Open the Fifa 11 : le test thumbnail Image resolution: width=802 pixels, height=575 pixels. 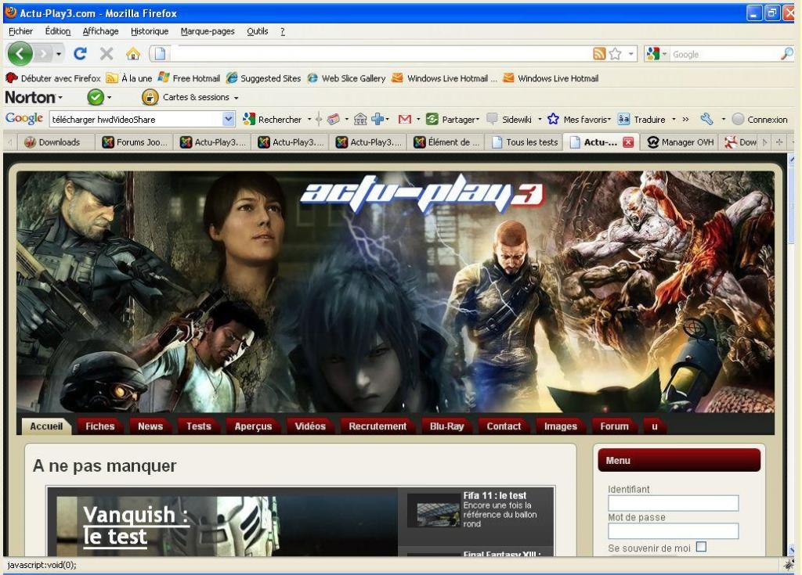434,512
